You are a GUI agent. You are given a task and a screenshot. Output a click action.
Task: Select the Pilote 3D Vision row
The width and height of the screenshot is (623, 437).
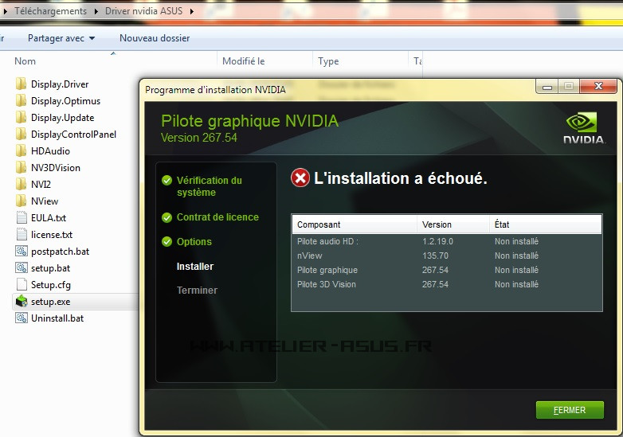coord(447,284)
